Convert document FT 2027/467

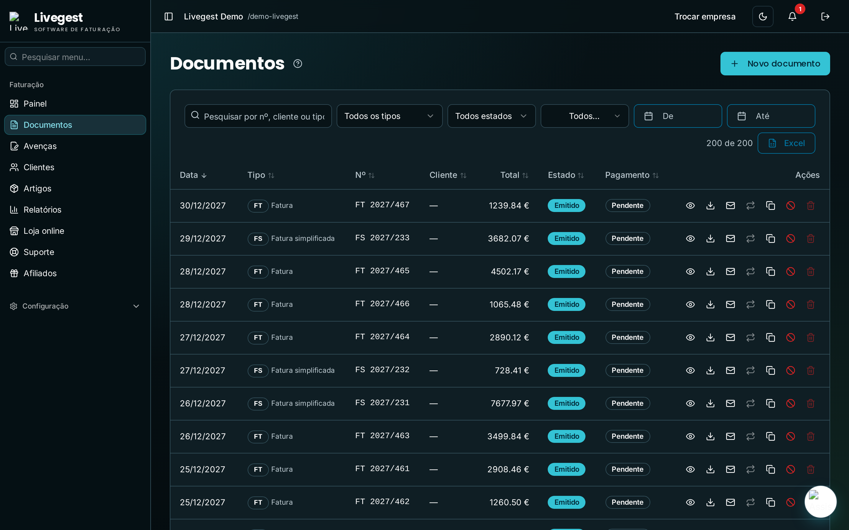tap(751, 206)
